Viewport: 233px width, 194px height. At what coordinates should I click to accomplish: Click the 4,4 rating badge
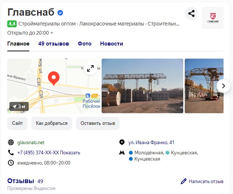12,24
